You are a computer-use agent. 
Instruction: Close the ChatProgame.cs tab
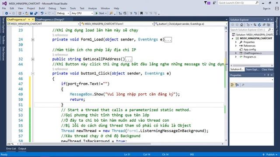click(x=33, y=19)
